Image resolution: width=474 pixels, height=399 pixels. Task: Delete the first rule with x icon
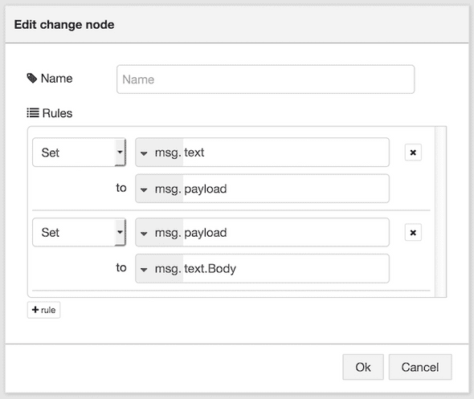click(413, 153)
